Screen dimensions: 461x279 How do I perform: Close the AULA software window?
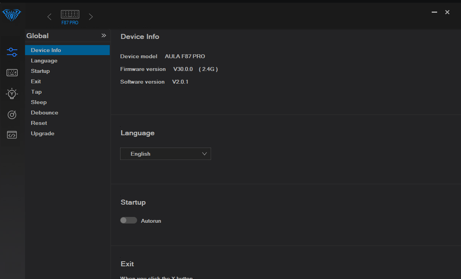pos(447,12)
